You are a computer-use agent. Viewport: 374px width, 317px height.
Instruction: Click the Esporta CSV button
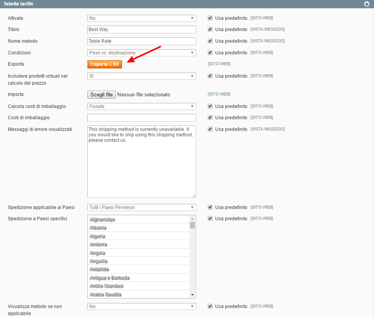click(x=104, y=64)
